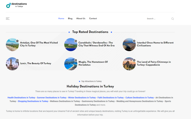This screenshot has width=191, height=119.
Task: Open Izmir, The Beauty Of Turkey
Action: (36, 63)
